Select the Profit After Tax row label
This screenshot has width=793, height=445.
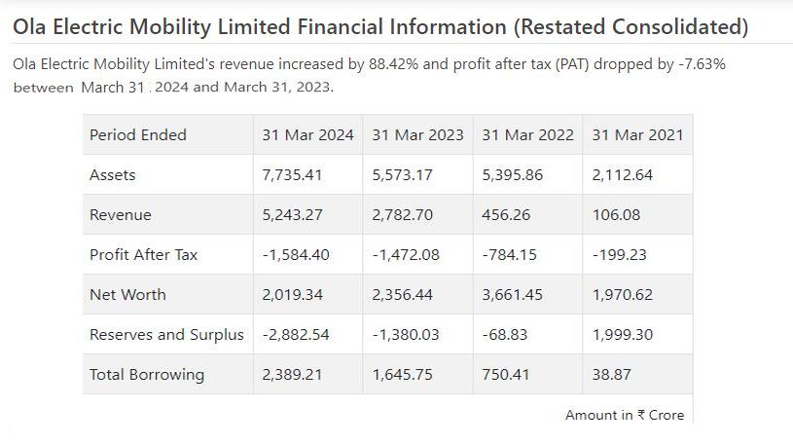click(x=143, y=254)
